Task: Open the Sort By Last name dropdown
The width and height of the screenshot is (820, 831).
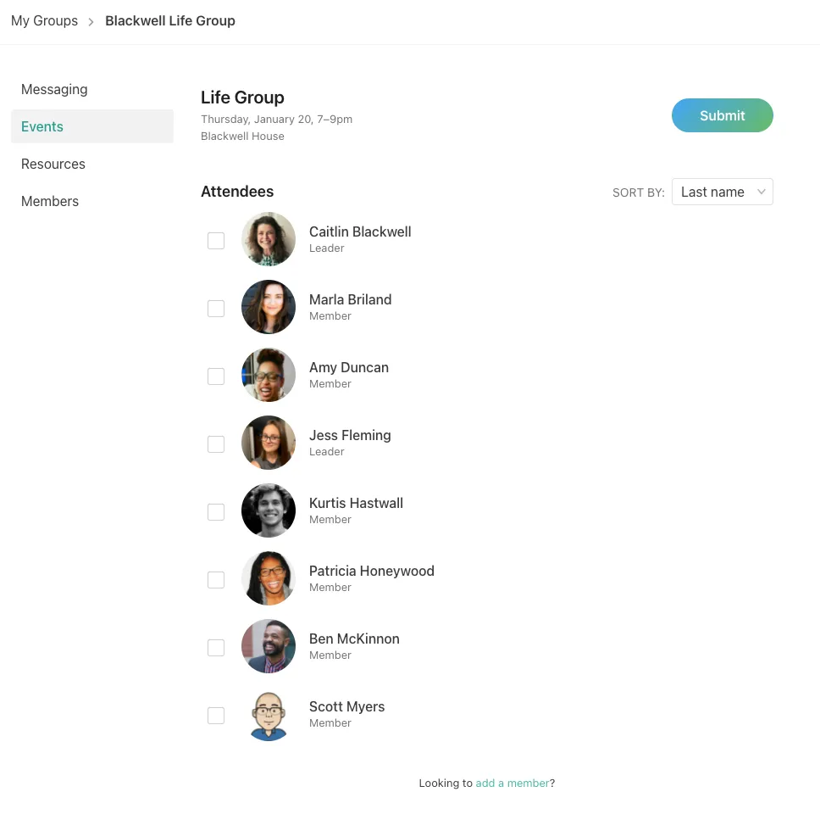Action: [x=722, y=192]
